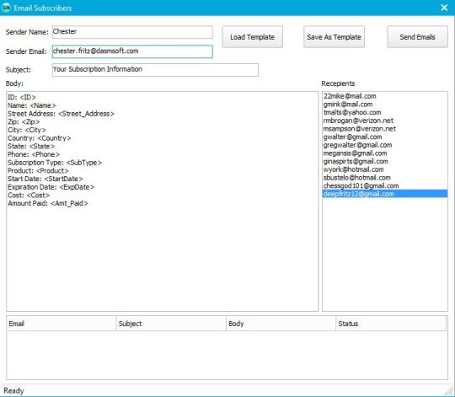Focus the Sender Name input field
The image size is (455, 397).
point(132,32)
